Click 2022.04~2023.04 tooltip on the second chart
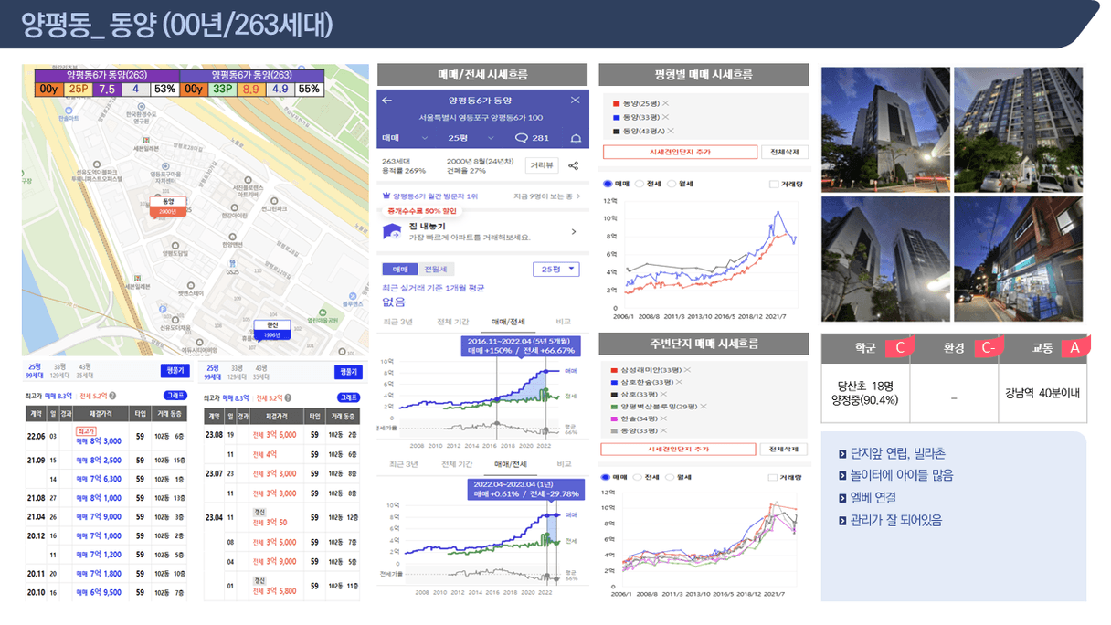The image size is (1111, 625). tap(526, 489)
